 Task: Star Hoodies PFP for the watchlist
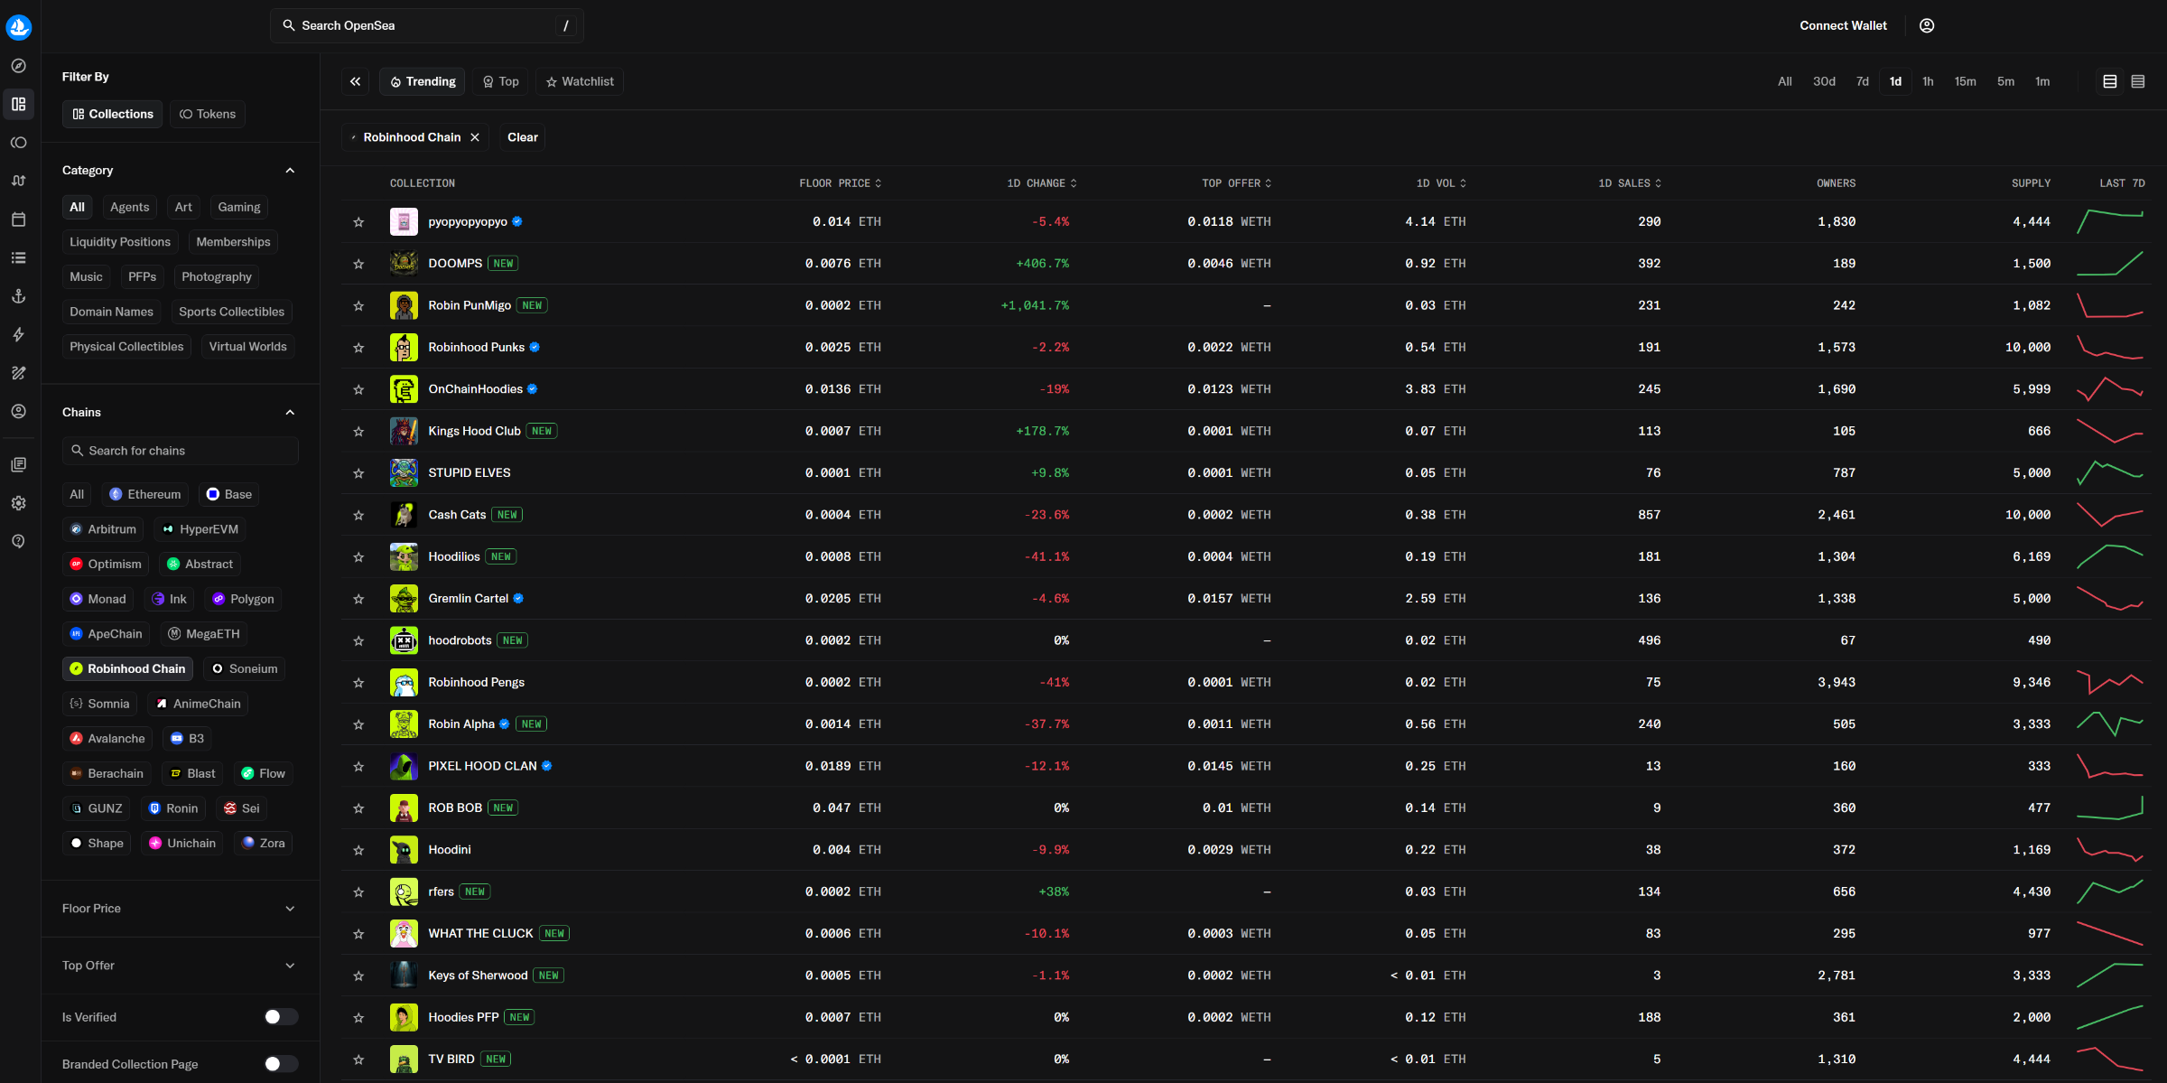[x=358, y=1018]
